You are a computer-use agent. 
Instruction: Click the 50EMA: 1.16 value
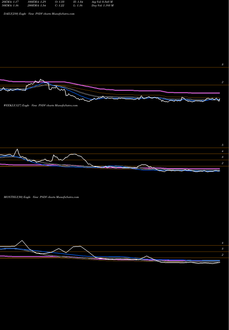point(10,5)
